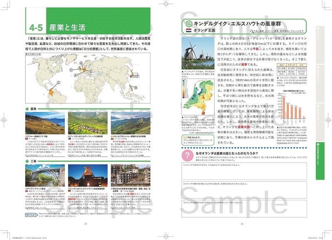Click the 農業 section heading
The image size is (332, 240).
click(34, 109)
